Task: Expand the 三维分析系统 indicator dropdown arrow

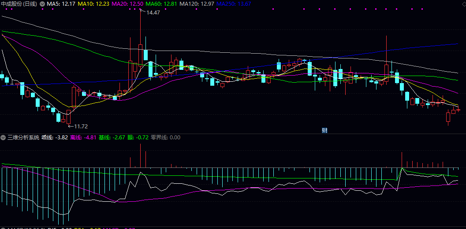Action: coord(3,138)
